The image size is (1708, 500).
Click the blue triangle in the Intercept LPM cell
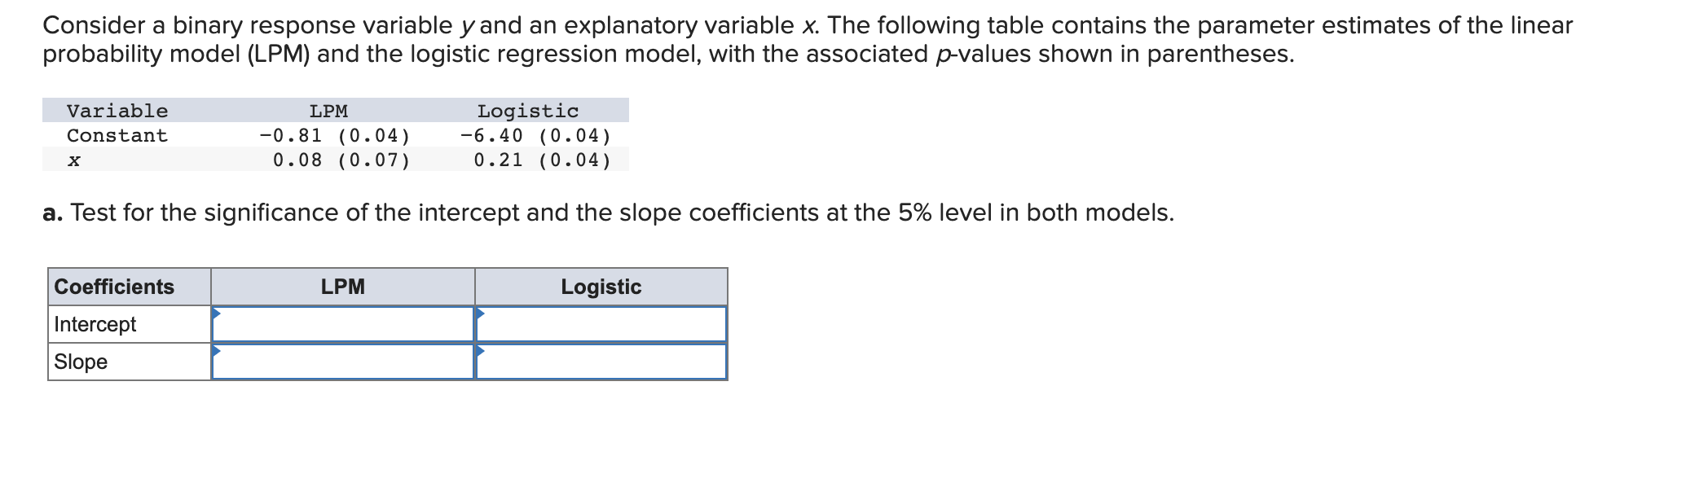point(217,312)
